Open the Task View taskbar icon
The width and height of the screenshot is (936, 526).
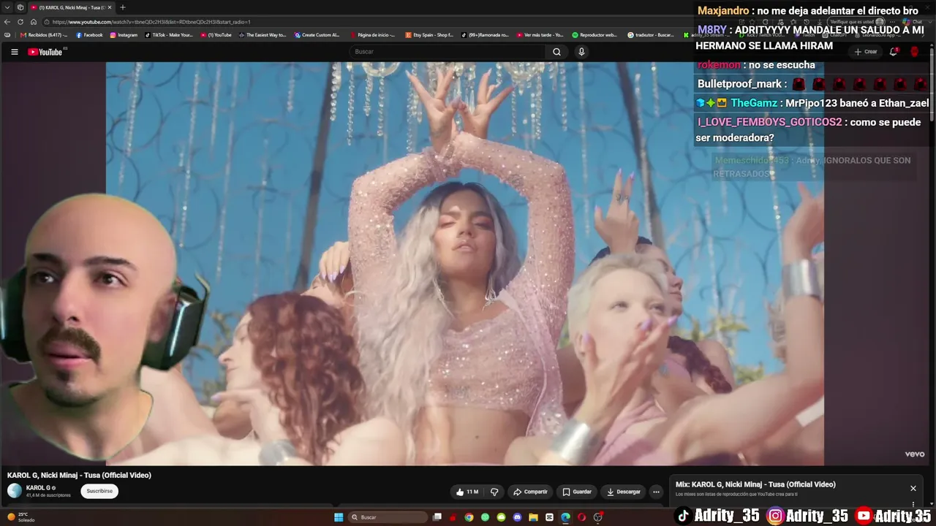click(437, 517)
